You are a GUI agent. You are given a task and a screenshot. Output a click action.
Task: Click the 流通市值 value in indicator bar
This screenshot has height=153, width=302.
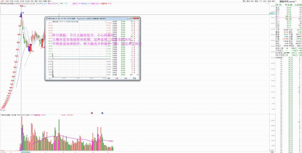point(106,3)
